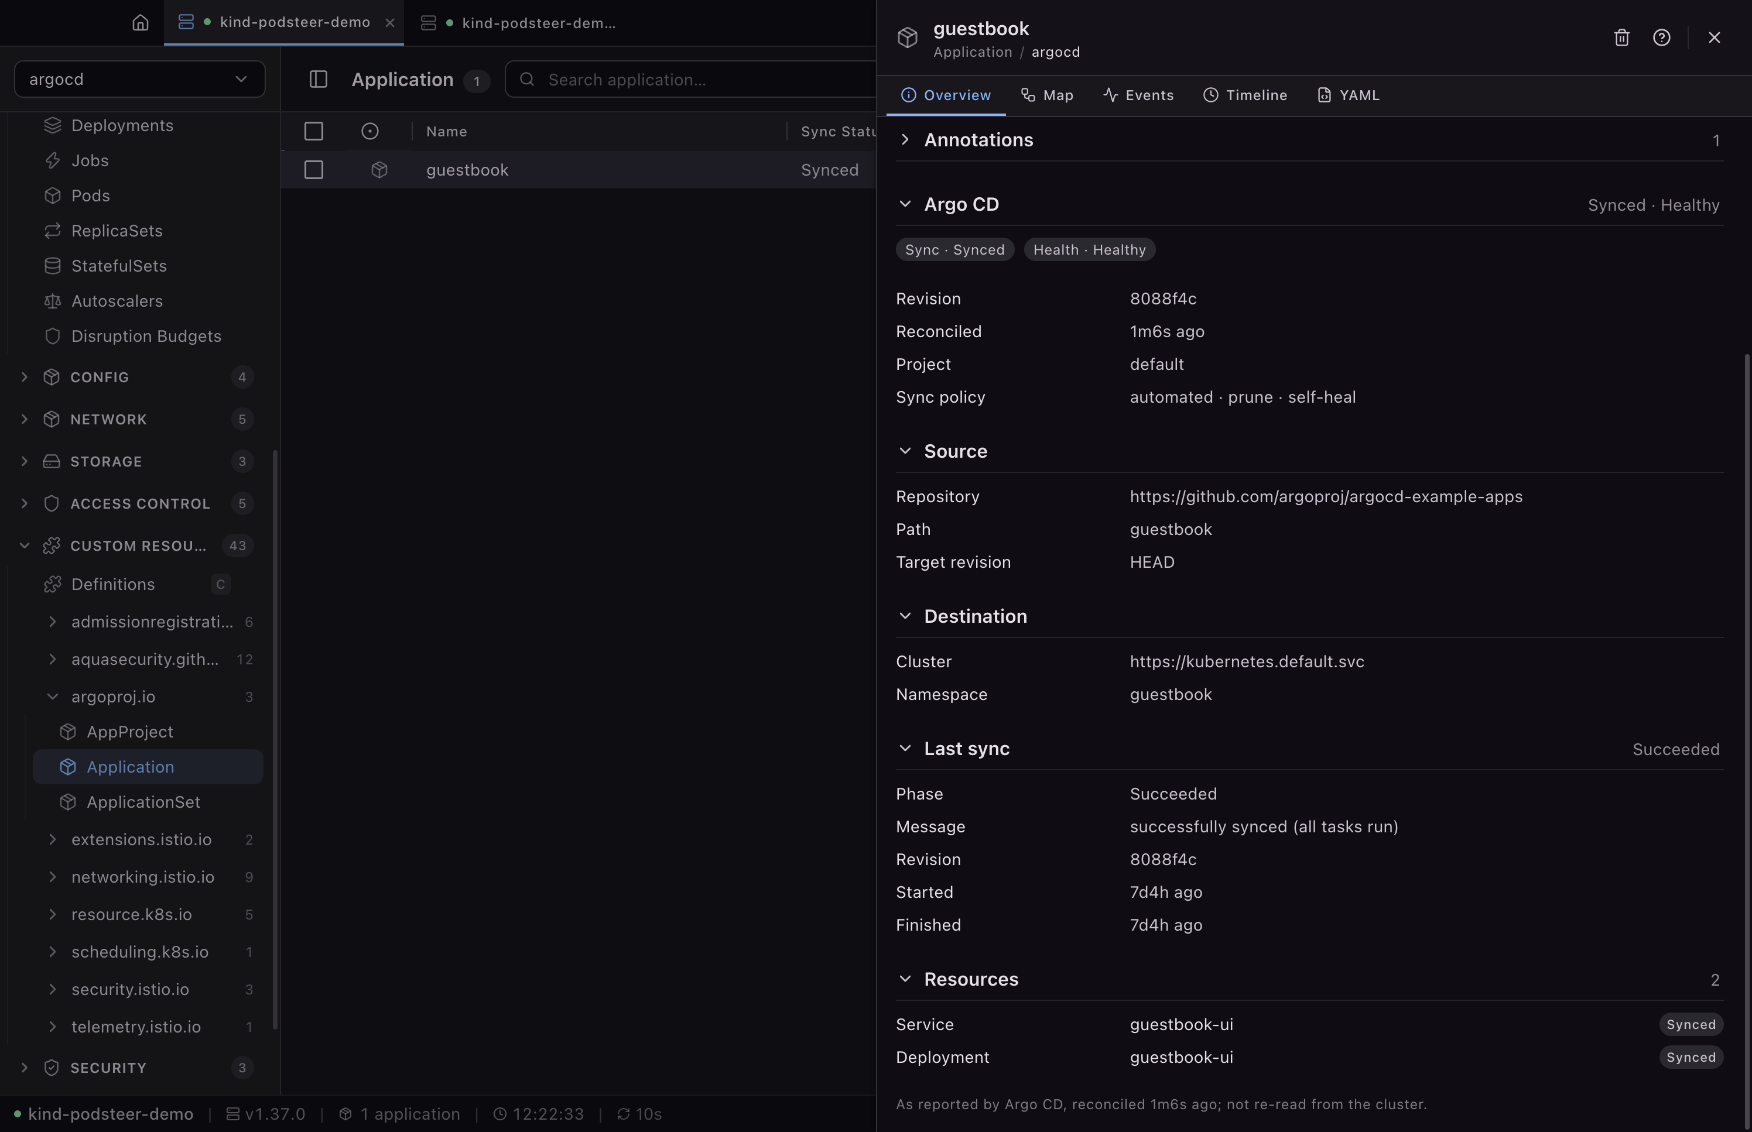Screen dimensions: 1752x1132
Task: Click the Deployments layers icon in the sidebar
Action: pyautogui.click(x=52, y=126)
